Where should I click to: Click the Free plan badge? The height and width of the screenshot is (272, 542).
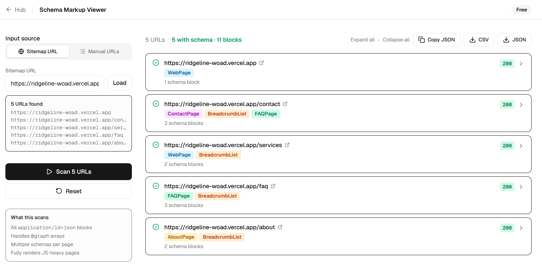(x=521, y=10)
